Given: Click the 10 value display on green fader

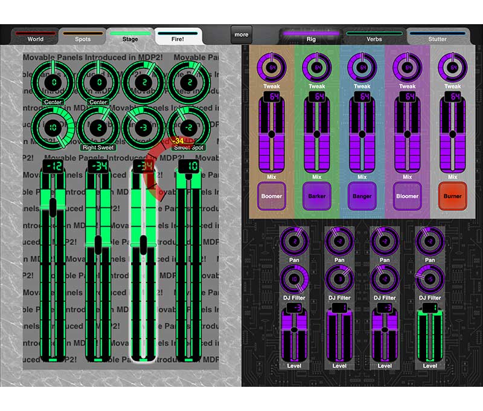Looking at the screenshot, I should [189, 166].
